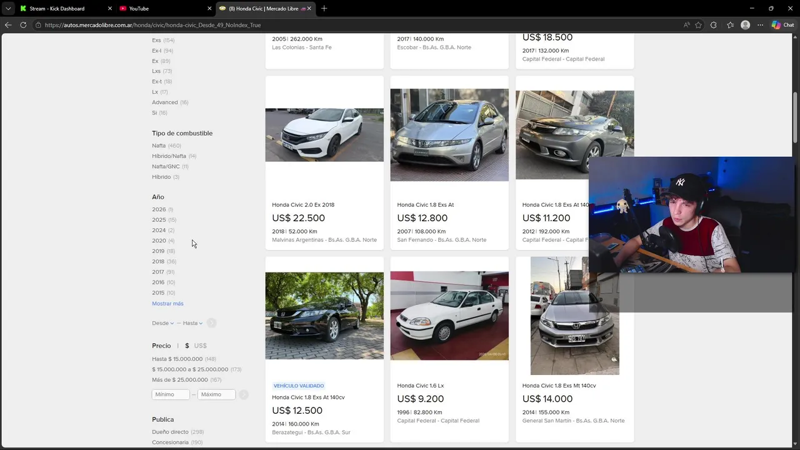
Task: Open the tab search dropdown arrow
Action: [8, 9]
